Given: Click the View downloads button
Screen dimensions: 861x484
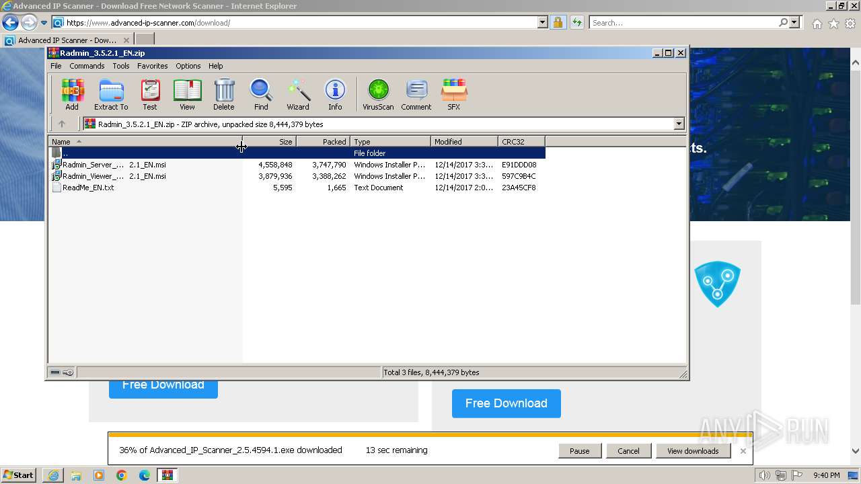Looking at the screenshot, I should pyautogui.click(x=693, y=451).
